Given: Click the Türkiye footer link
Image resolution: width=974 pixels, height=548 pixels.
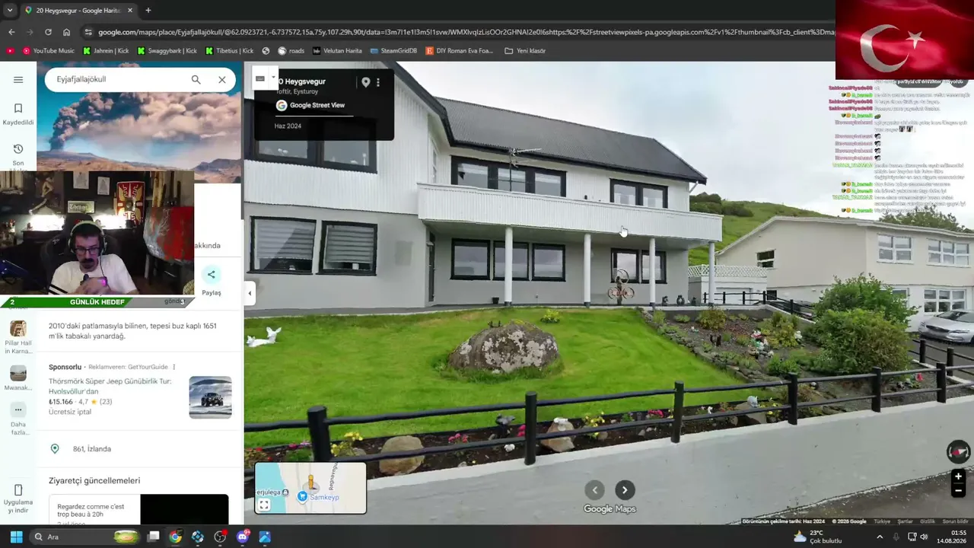Looking at the screenshot, I should 882,521.
